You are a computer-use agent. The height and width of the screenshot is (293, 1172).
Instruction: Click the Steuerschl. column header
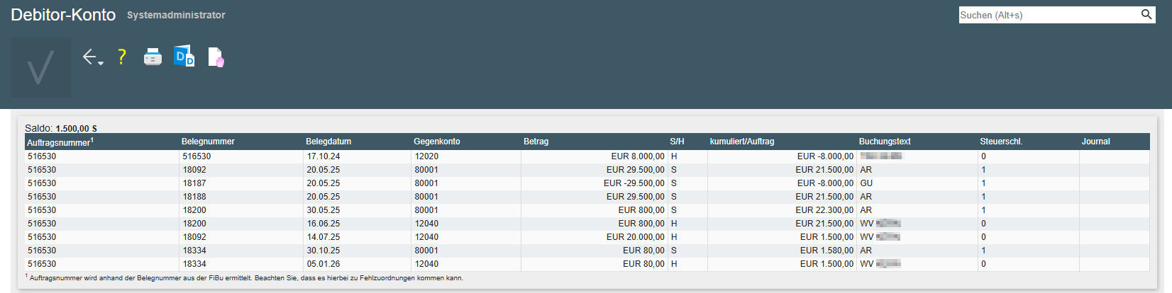1001,142
